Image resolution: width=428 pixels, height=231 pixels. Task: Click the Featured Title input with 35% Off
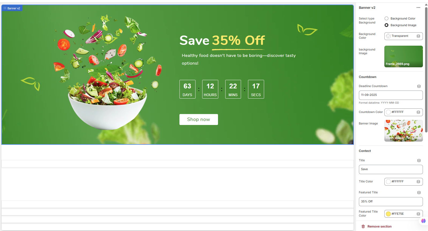391,202
